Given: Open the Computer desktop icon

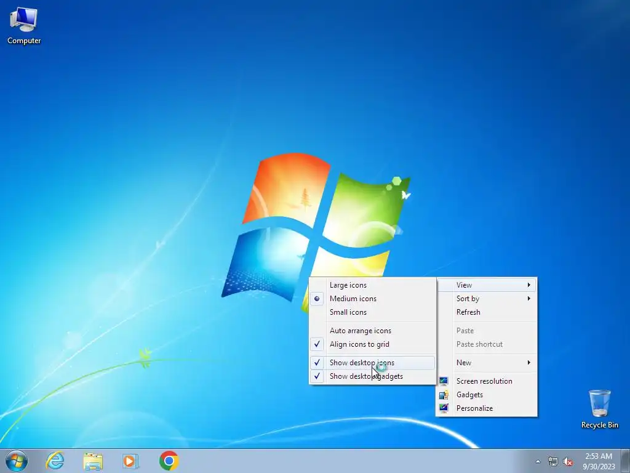Looking at the screenshot, I should (24, 26).
